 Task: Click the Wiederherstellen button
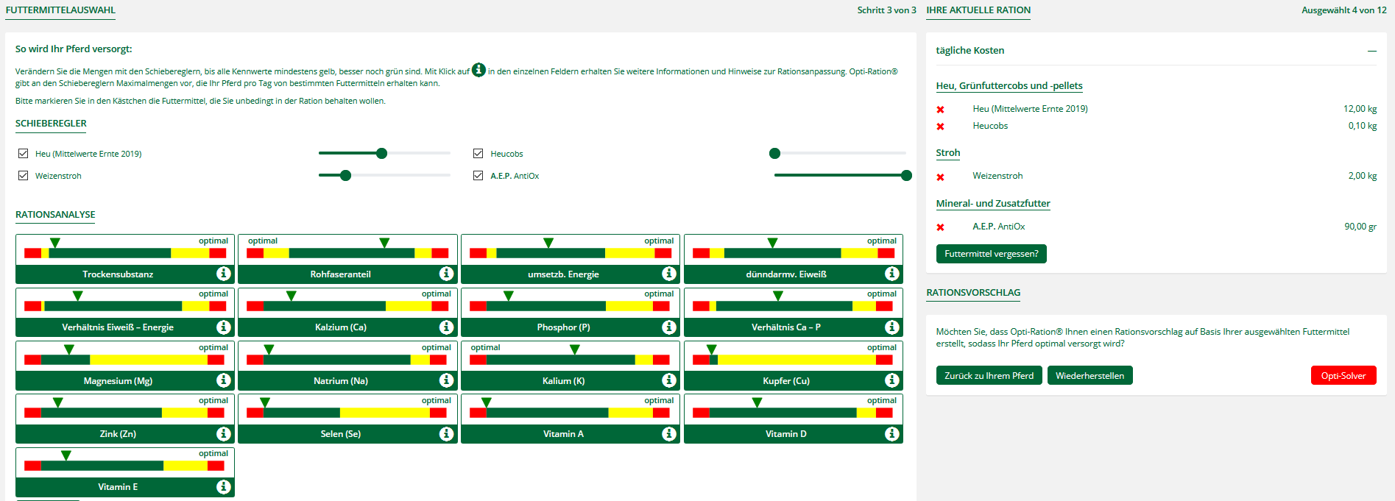coord(1089,375)
